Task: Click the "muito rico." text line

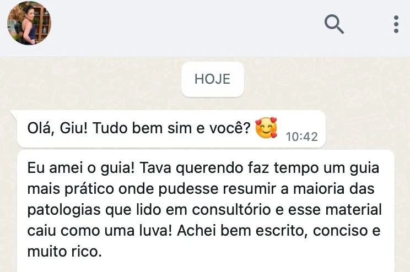Action: (x=63, y=253)
